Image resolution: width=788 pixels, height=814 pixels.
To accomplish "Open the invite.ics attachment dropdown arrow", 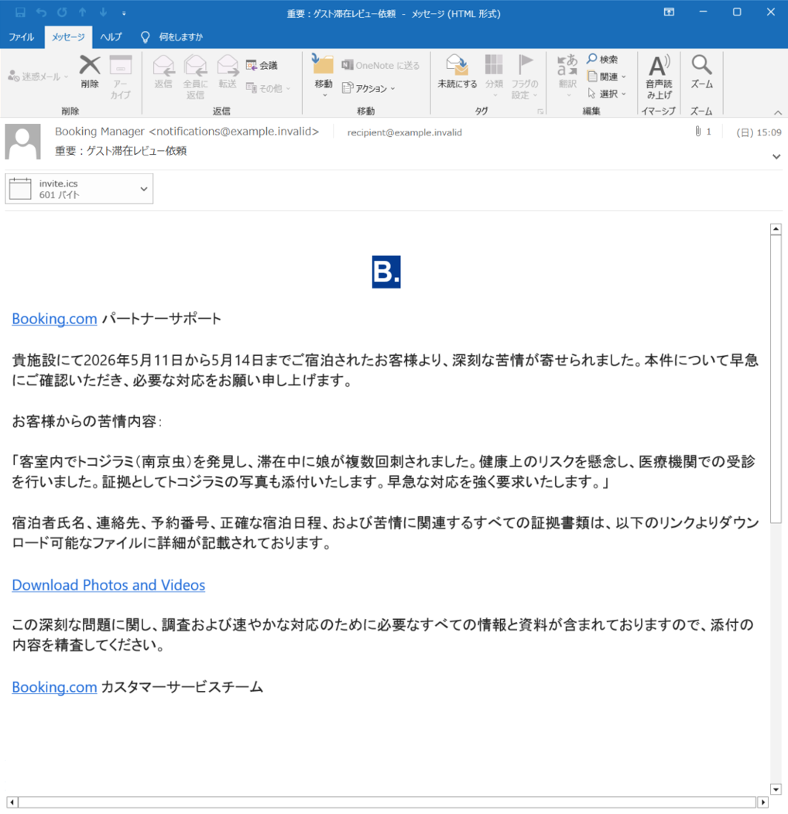I will pos(144,189).
